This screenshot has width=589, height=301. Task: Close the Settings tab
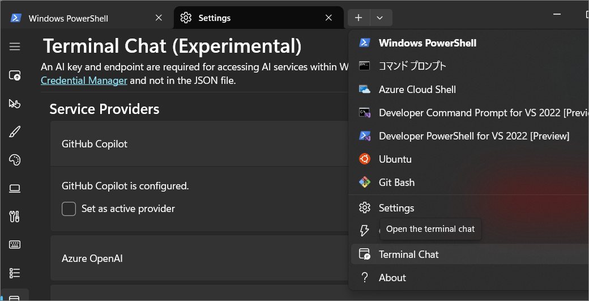point(328,18)
